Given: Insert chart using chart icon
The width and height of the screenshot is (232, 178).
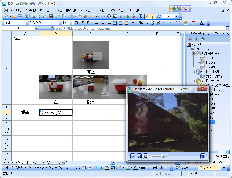Looking at the screenshot, I should click(x=115, y=16).
